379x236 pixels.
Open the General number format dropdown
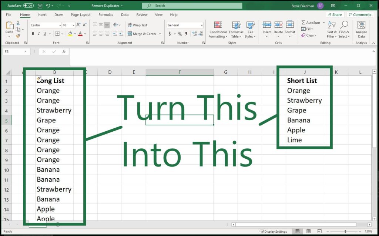[x=202, y=25]
